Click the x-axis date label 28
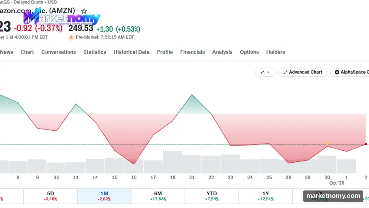 288,177
